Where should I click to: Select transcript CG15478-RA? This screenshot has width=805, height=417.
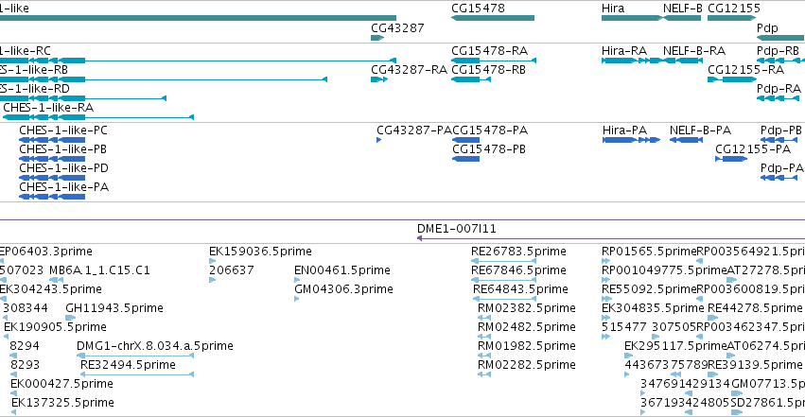494,61
